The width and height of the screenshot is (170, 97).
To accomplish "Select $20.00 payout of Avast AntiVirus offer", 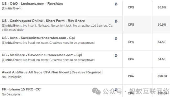I will (162, 76).
